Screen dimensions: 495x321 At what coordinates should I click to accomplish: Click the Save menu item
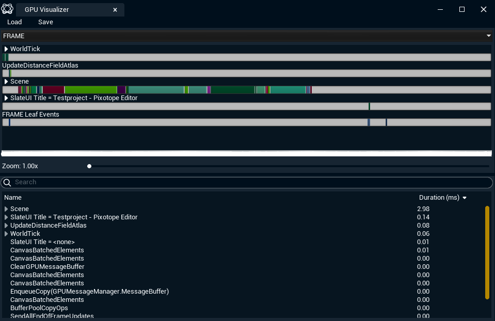(45, 22)
